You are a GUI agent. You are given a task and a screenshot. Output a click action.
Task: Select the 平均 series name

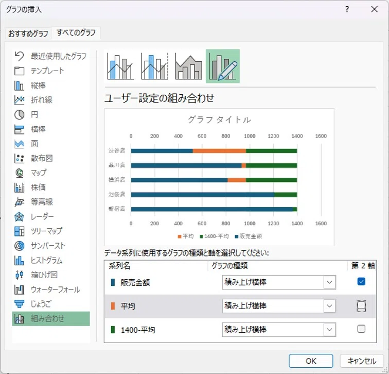tap(128, 306)
